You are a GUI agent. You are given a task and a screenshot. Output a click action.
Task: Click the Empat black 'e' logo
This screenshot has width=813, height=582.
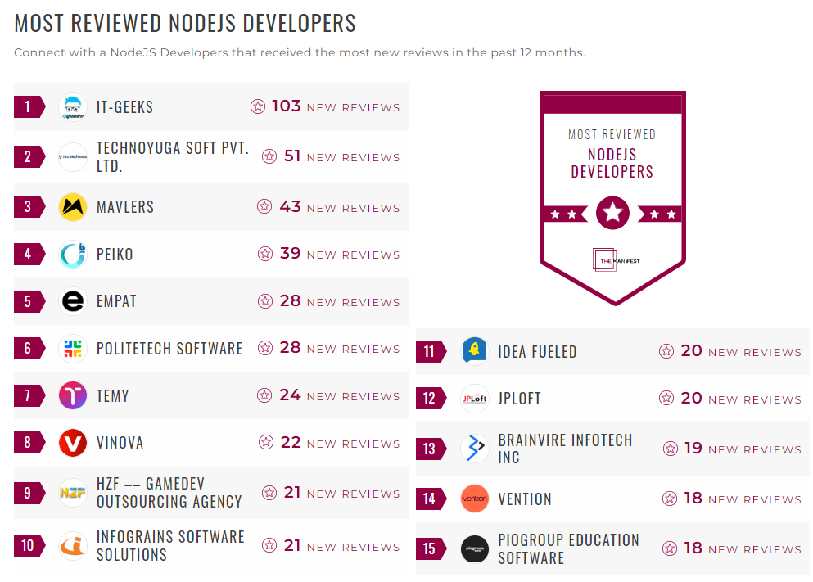coord(71,301)
